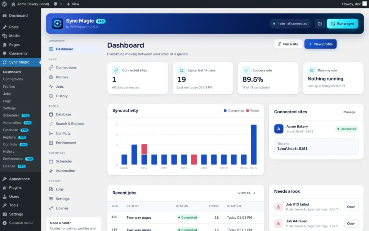The height and width of the screenshot is (231, 369).
Task: Click the History clock icon in plugin nav
Action: [51, 96]
